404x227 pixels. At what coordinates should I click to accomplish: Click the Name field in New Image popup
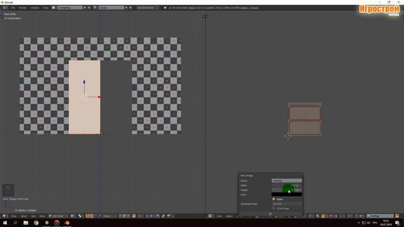point(287,181)
